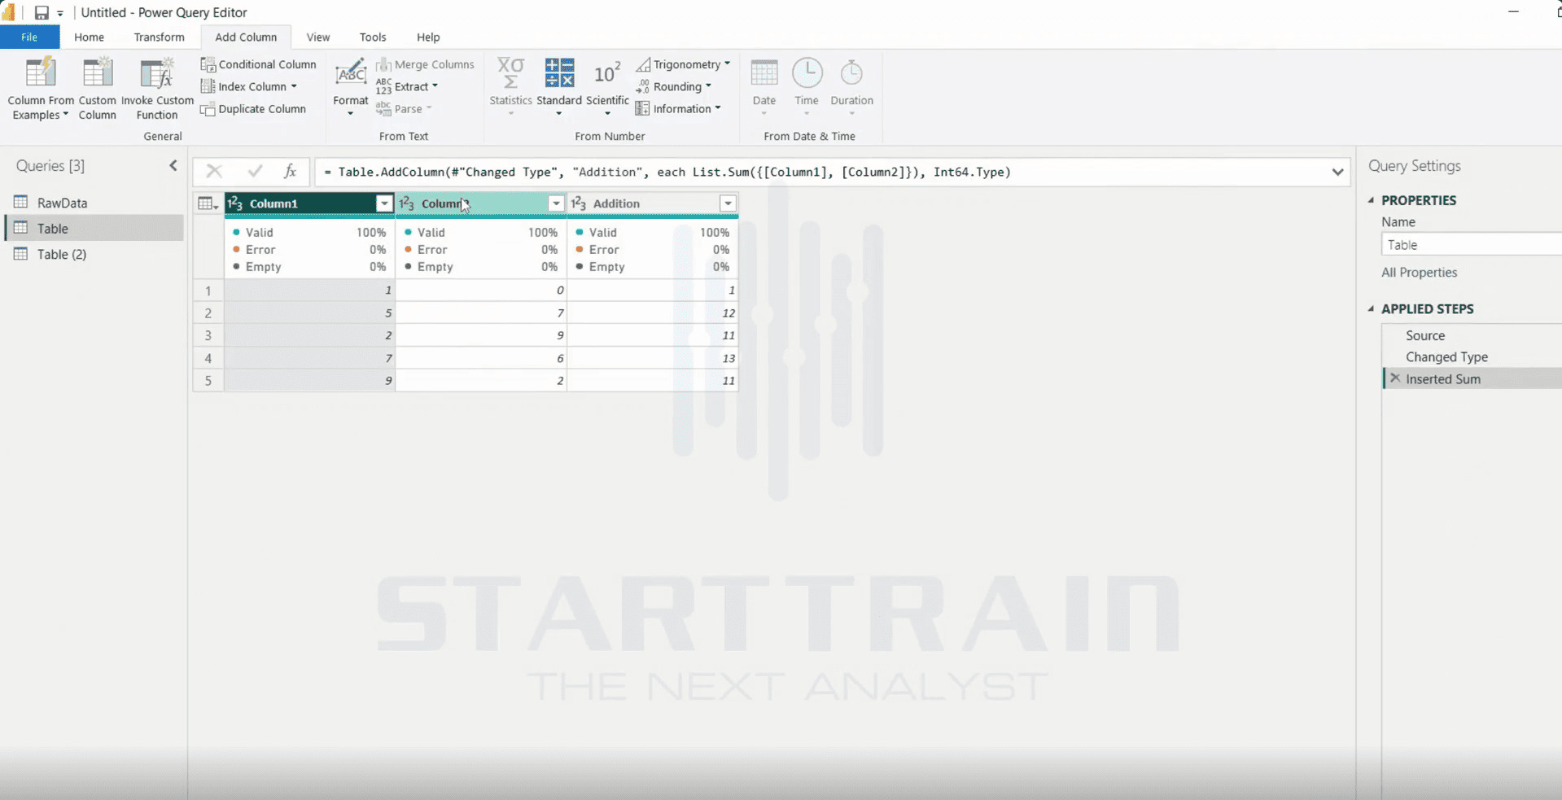This screenshot has width=1562, height=800.
Task: Add a Conditional Column
Action: coord(259,64)
